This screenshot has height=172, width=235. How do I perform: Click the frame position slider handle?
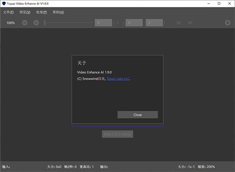coord(45,23)
